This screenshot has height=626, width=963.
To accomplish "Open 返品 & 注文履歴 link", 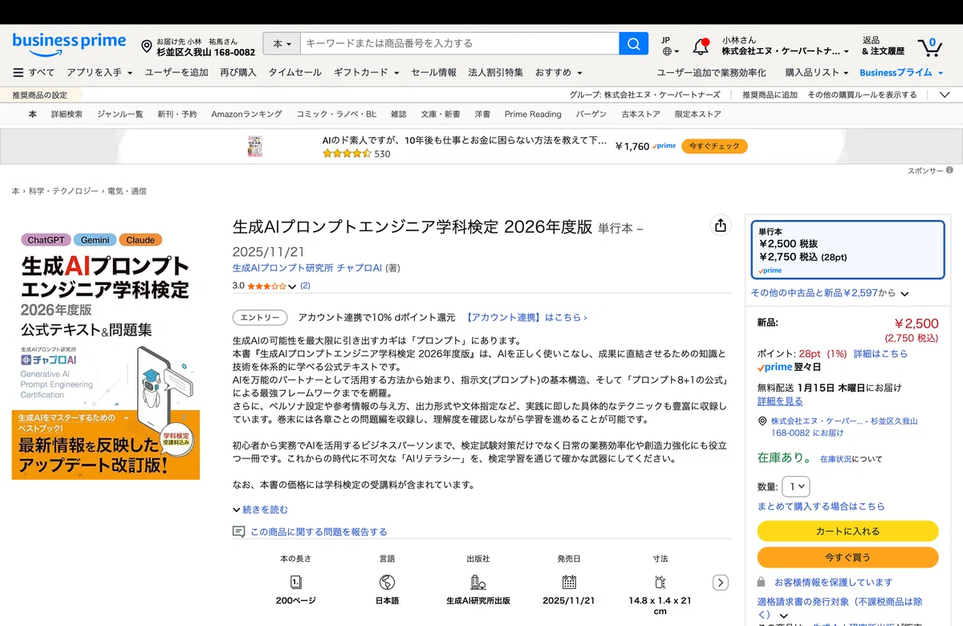I will tap(883, 46).
